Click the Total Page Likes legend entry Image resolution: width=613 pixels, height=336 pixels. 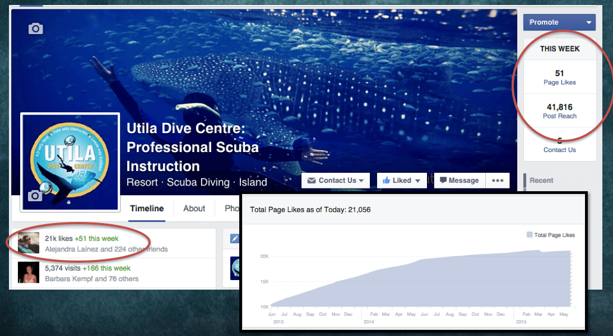[x=551, y=235]
